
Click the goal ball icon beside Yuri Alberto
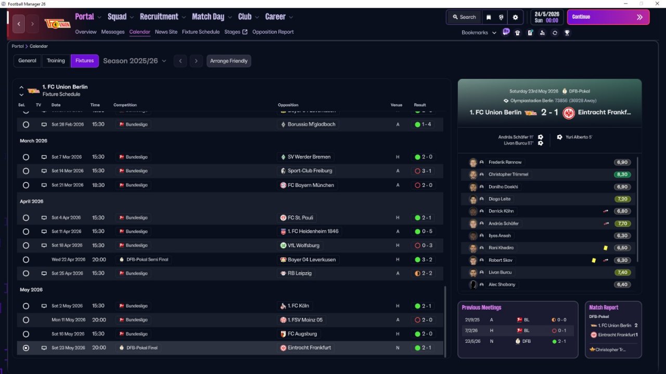pos(559,137)
